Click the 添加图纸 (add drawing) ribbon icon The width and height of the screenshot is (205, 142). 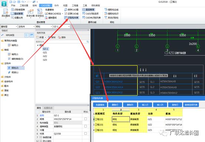click(x=6, y=11)
